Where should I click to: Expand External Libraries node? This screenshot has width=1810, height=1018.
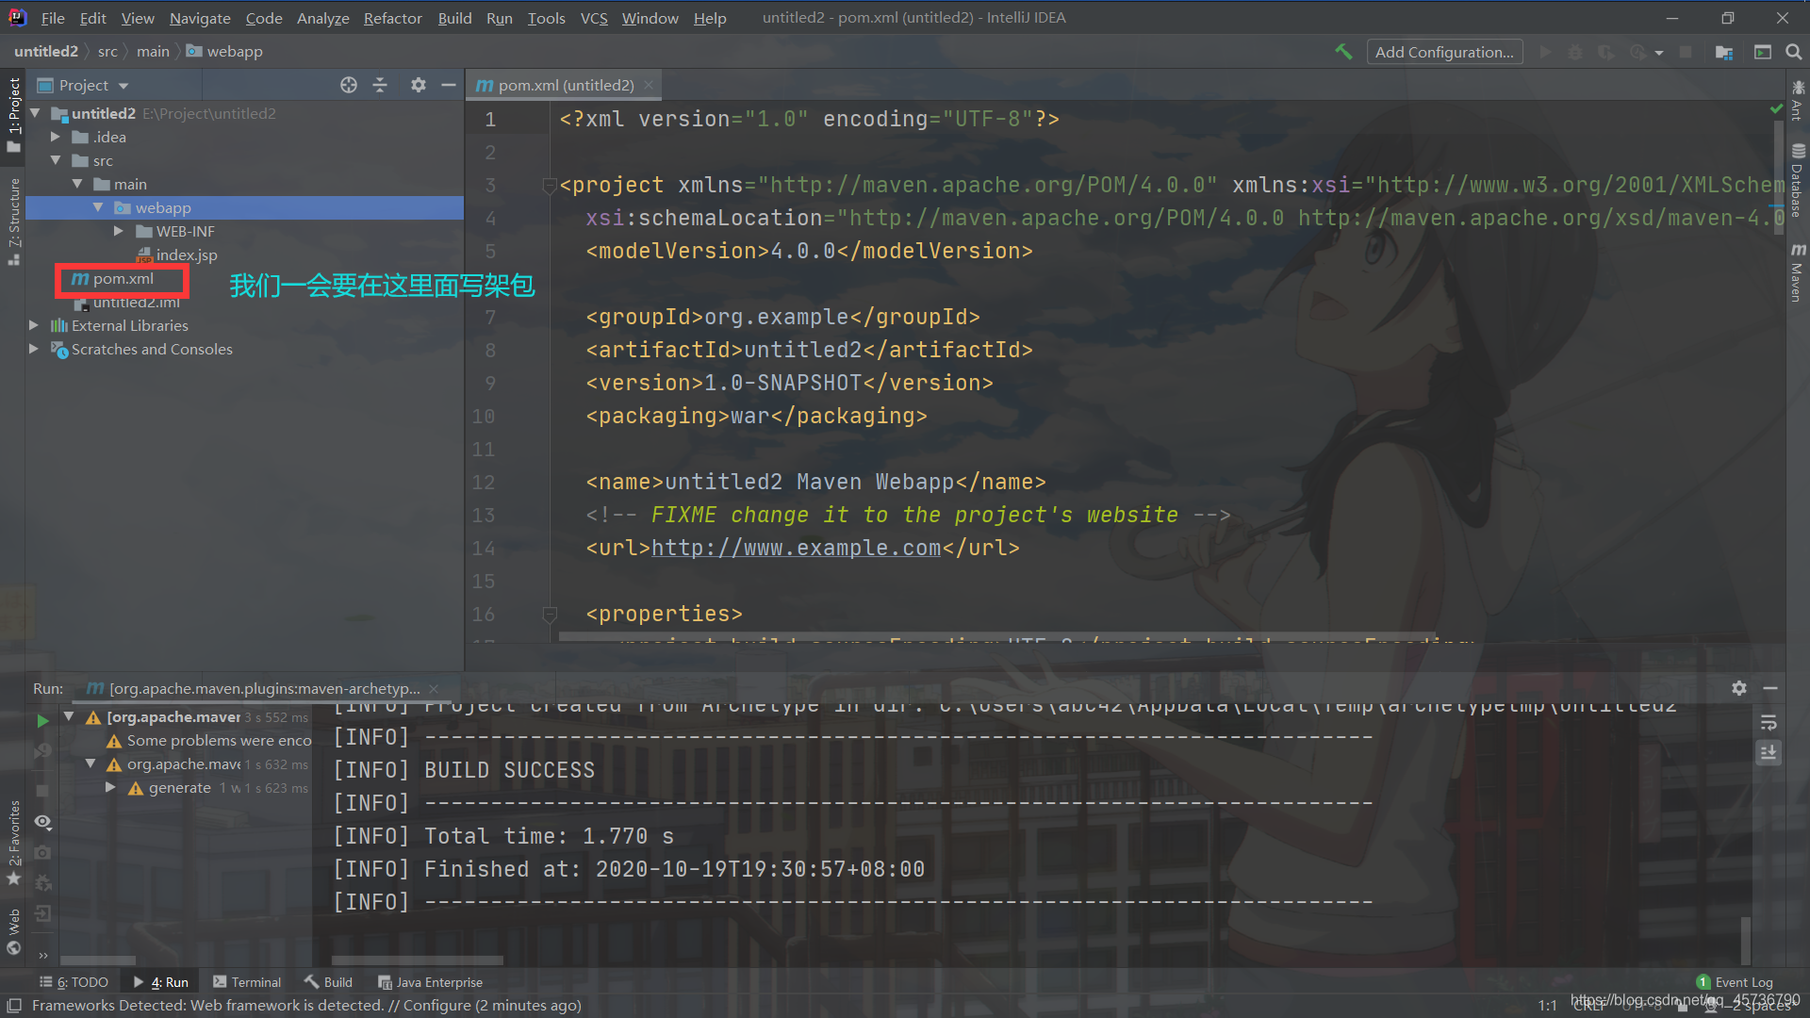(34, 325)
